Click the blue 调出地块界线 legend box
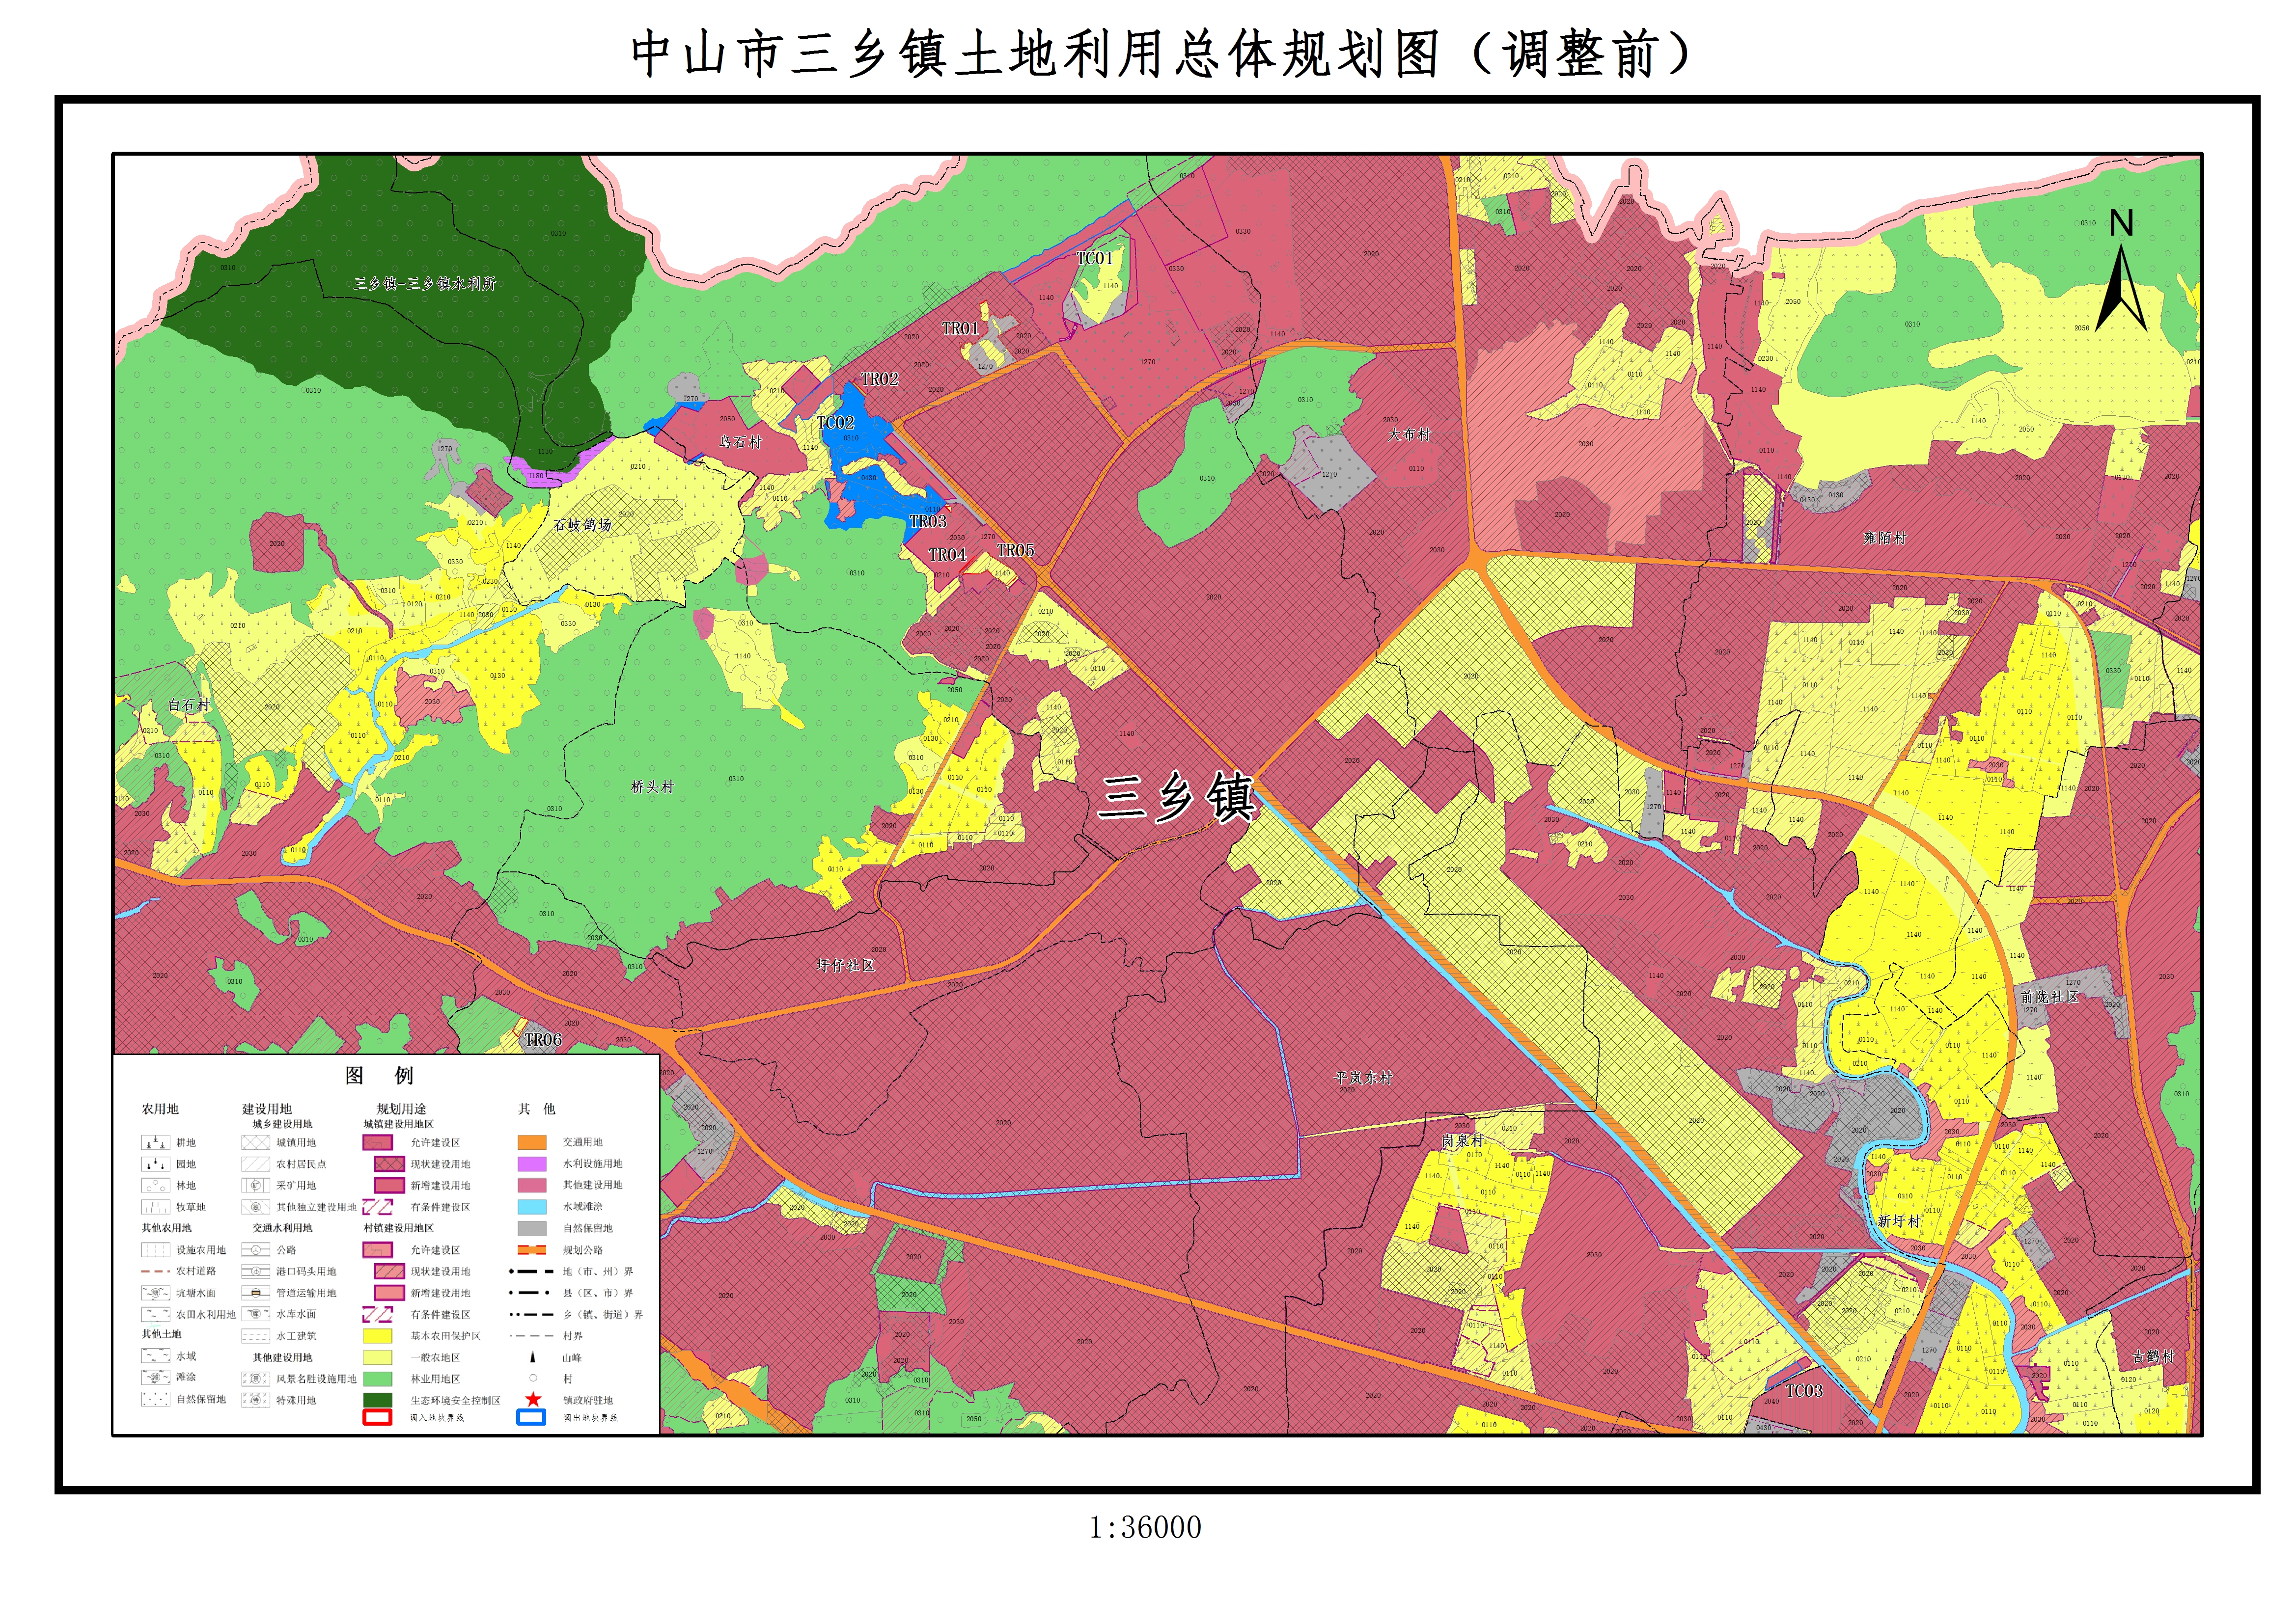The width and height of the screenshot is (2296, 1624). [x=531, y=1417]
